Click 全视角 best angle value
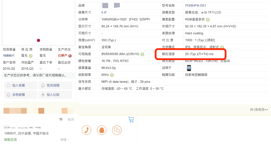This screenshot has height=144, width=271. pos(106,47)
